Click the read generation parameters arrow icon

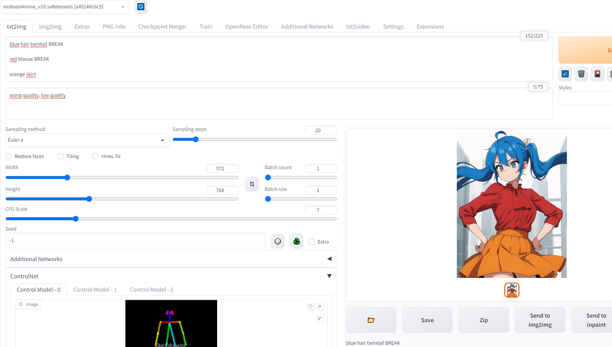(x=565, y=74)
